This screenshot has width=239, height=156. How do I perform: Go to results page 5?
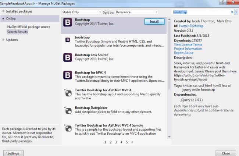(x=127, y=142)
